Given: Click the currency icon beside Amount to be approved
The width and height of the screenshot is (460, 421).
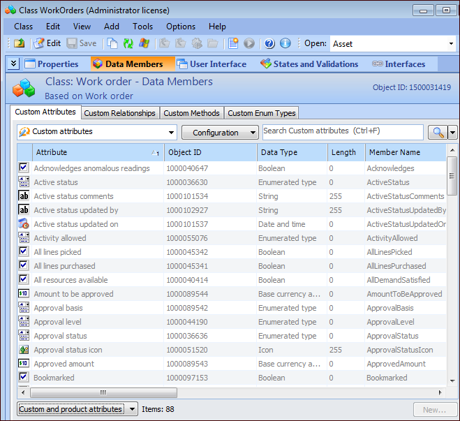Looking at the screenshot, I should (24, 294).
